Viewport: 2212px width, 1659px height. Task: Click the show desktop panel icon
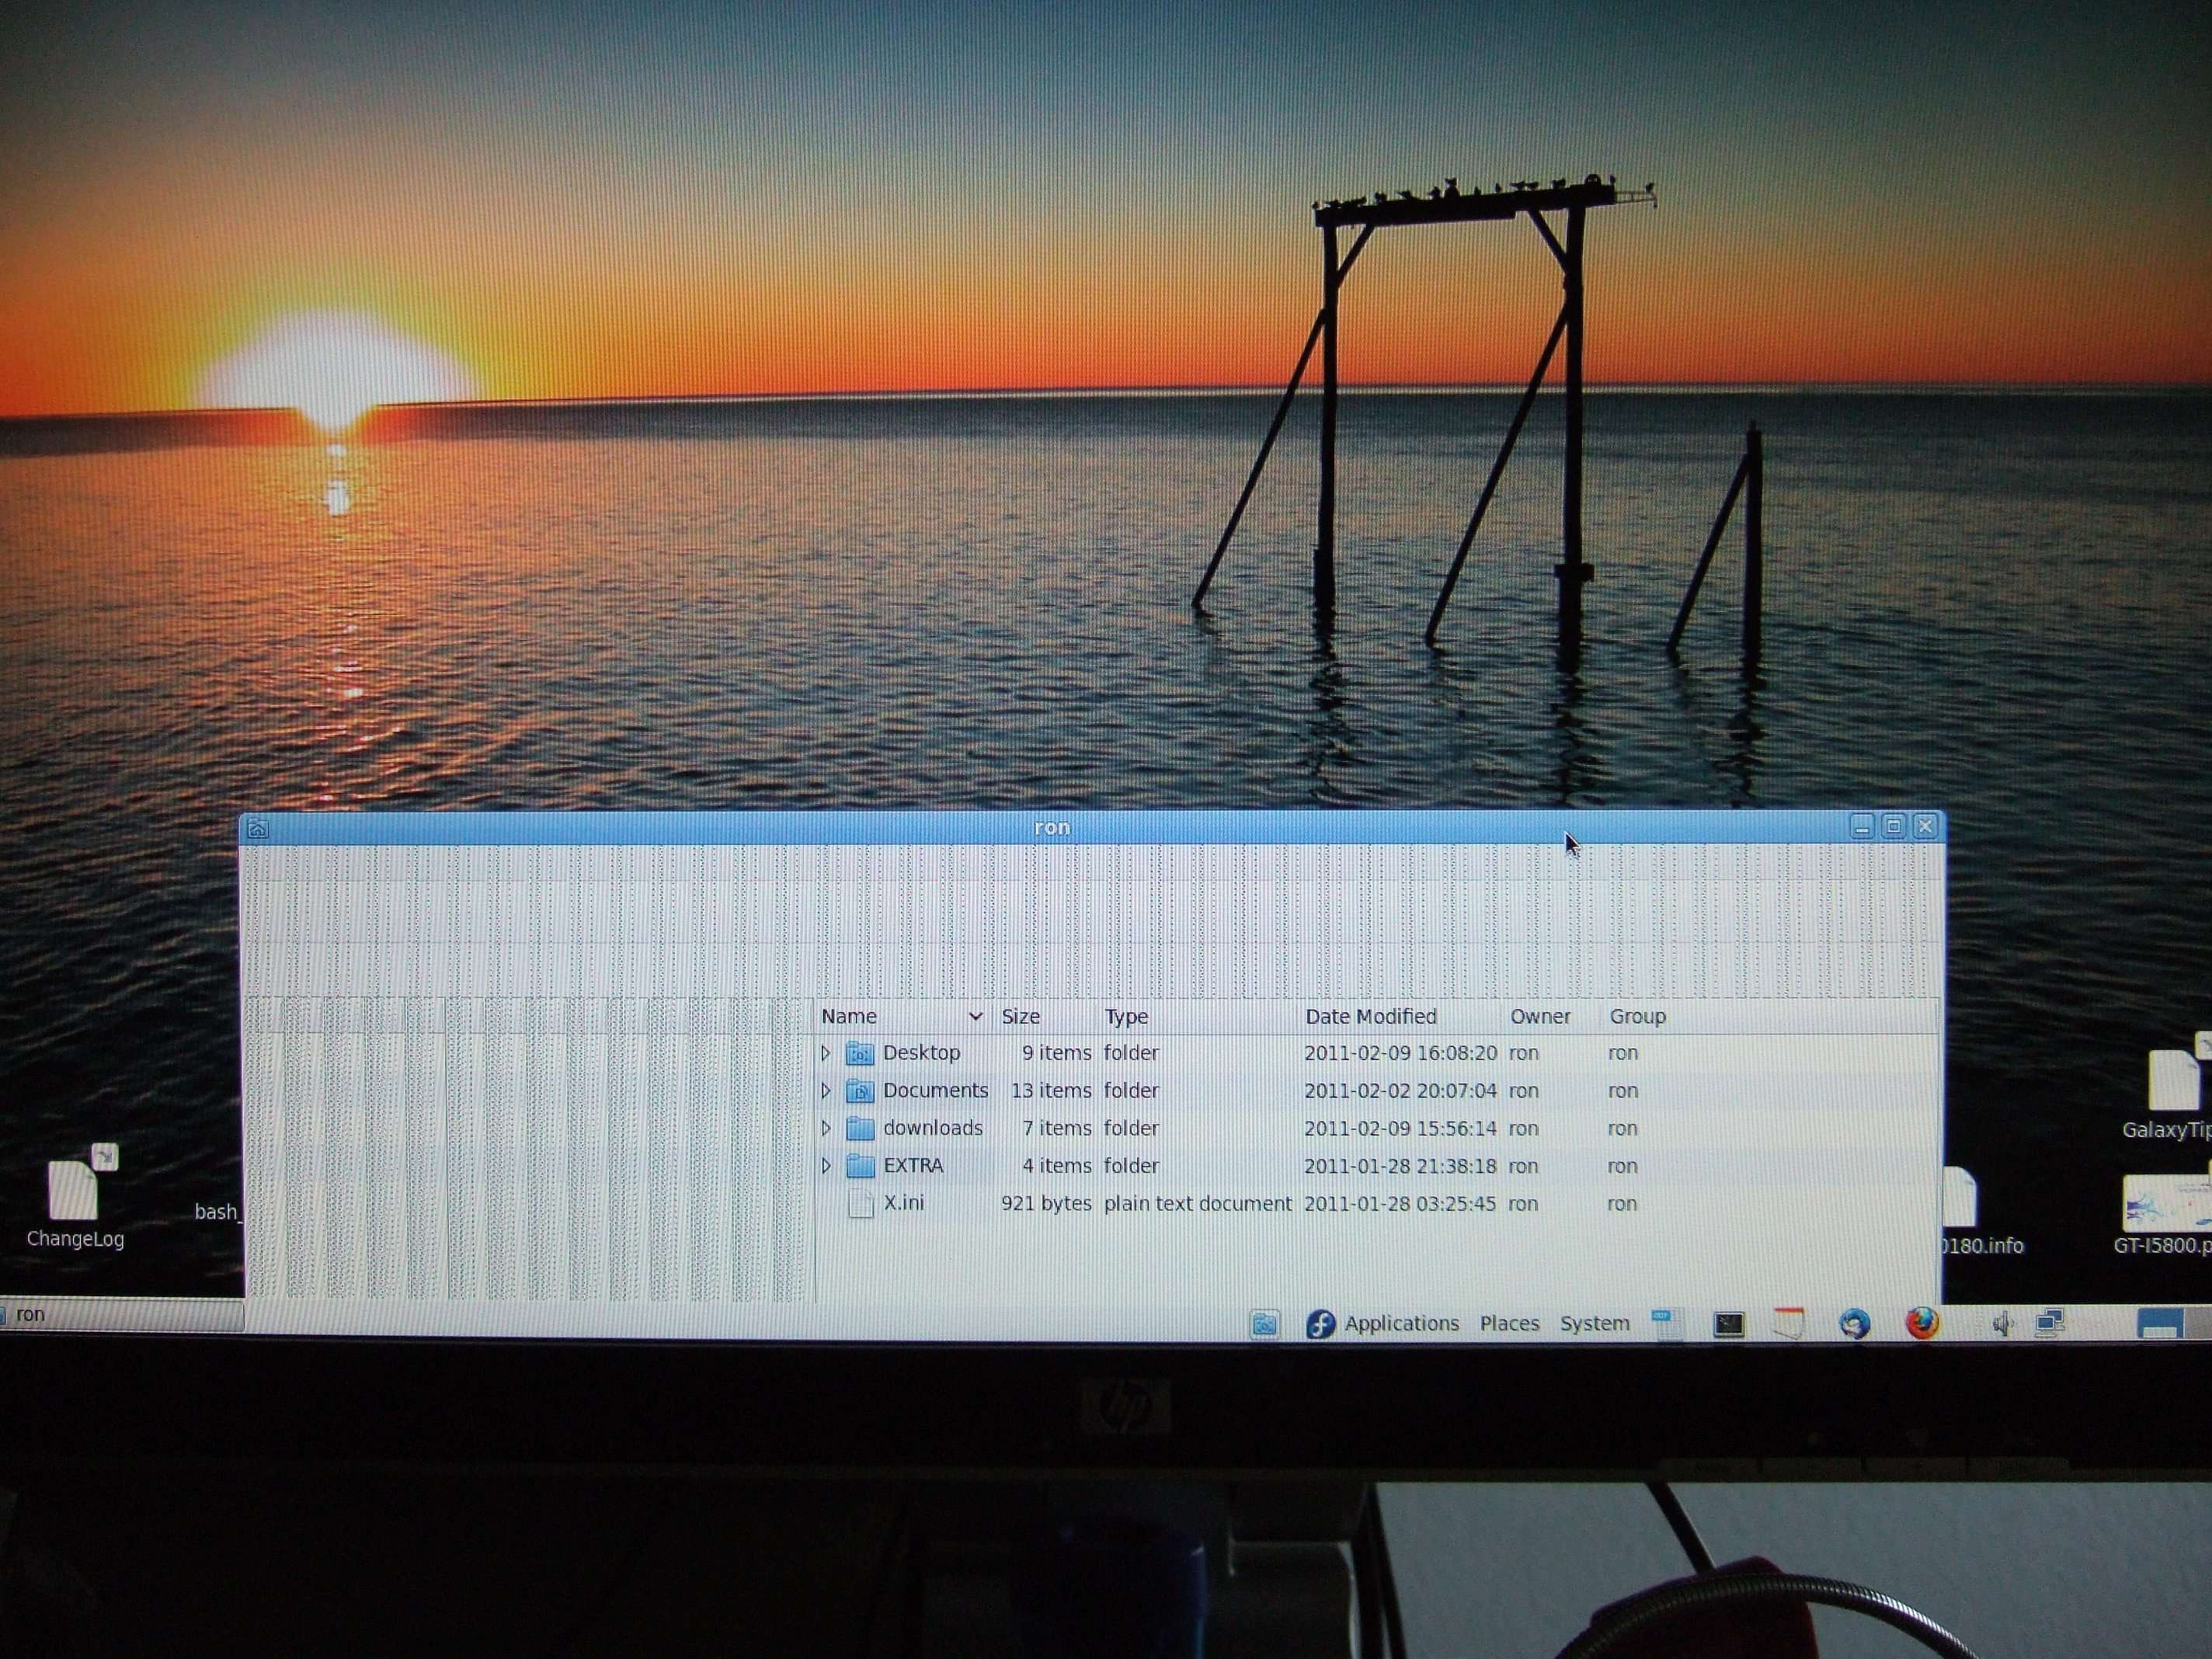click(x=1264, y=1324)
